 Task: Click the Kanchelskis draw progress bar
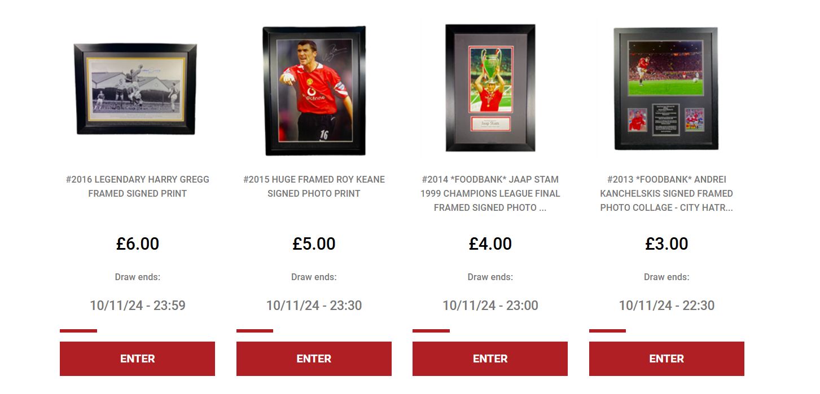click(x=607, y=331)
